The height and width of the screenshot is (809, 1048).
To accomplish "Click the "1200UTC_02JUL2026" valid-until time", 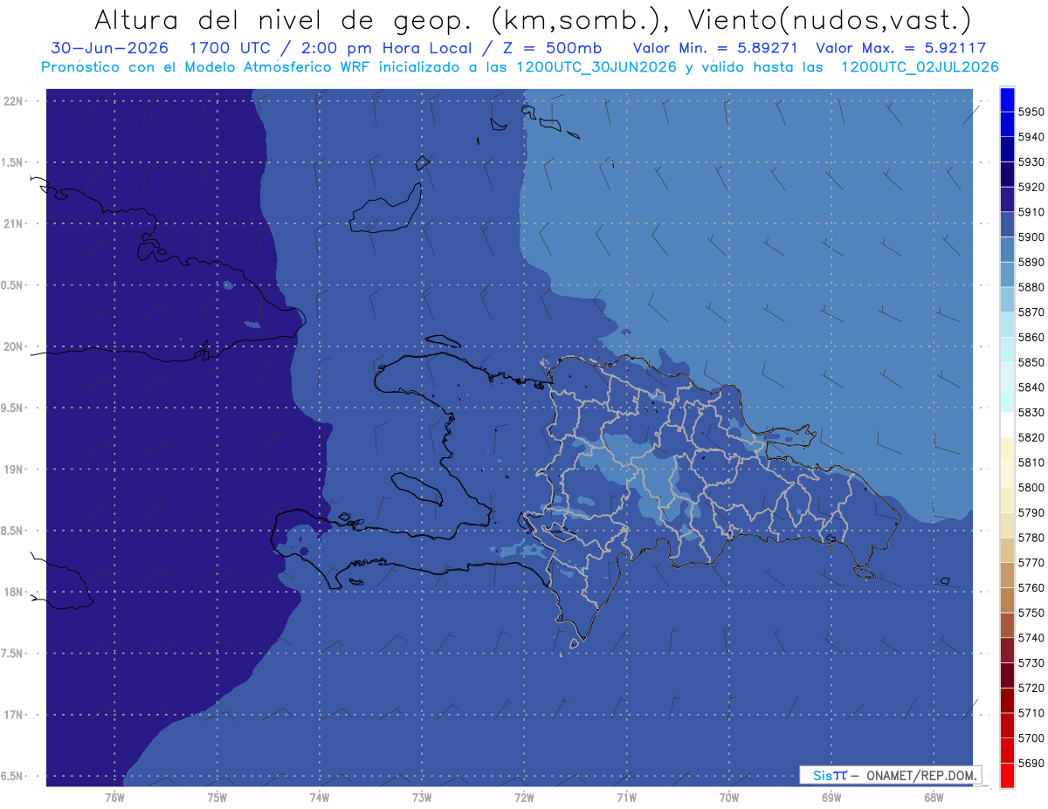I will click(920, 66).
